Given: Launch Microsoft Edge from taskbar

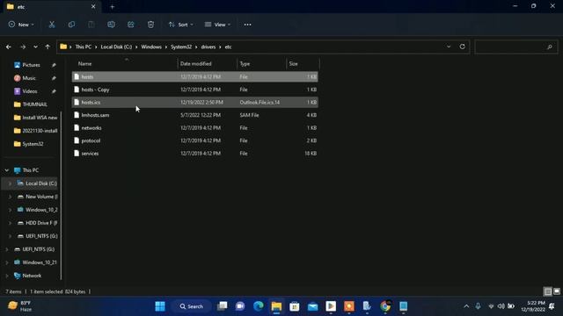Looking at the screenshot, I should (x=258, y=306).
